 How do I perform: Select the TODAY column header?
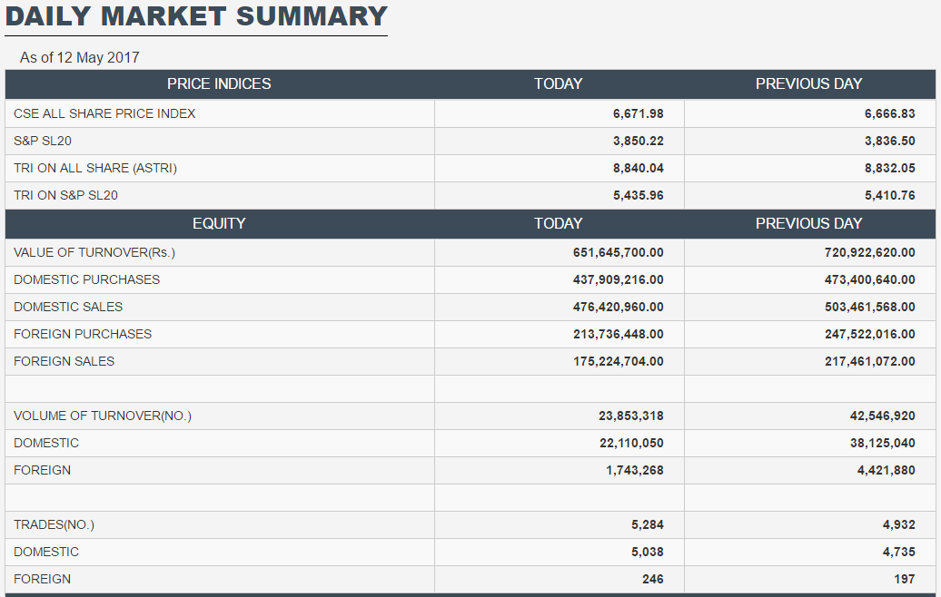coord(558,83)
